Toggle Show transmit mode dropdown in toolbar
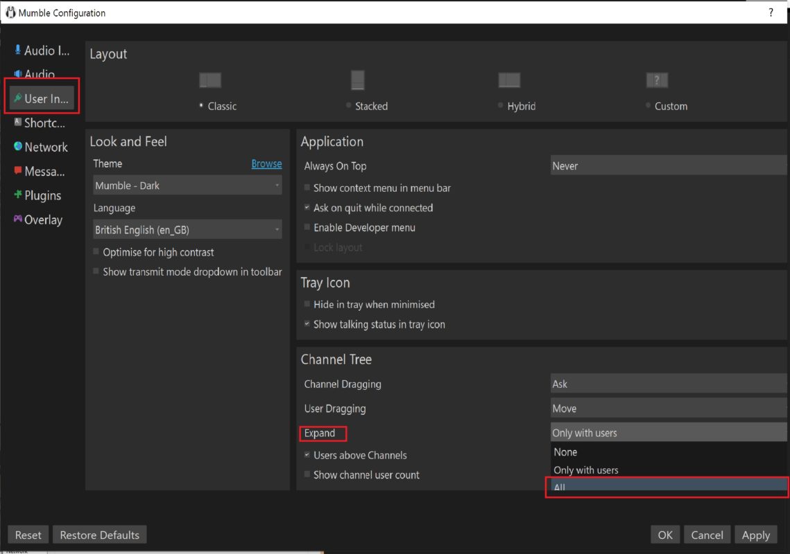 pos(96,271)
